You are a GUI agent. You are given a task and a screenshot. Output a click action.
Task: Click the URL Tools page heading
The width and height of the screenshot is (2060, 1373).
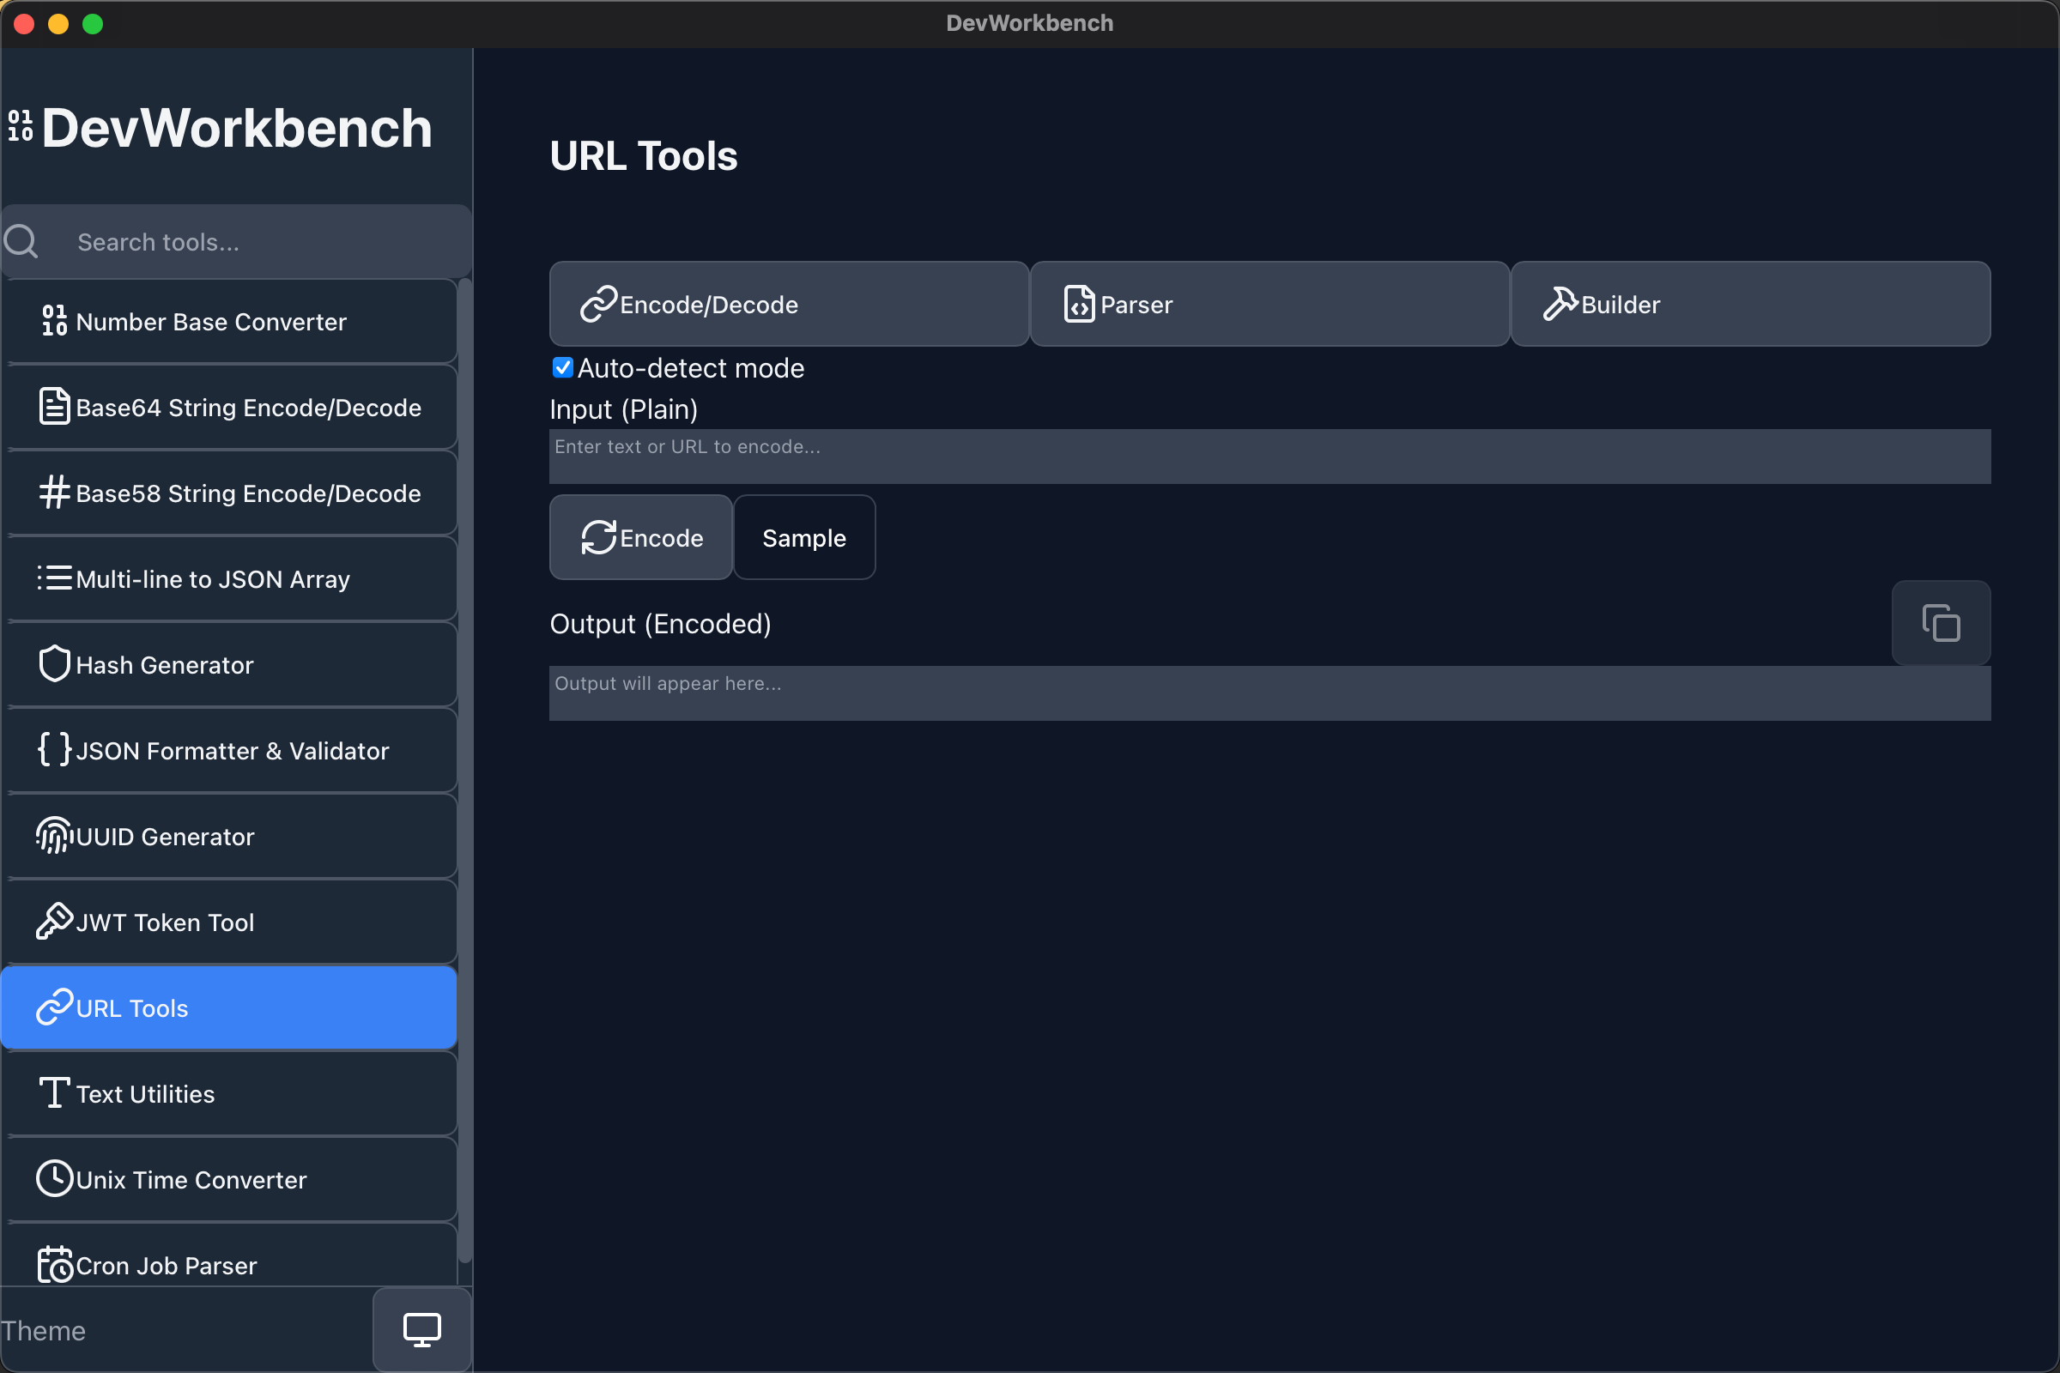tap(644, 156)
